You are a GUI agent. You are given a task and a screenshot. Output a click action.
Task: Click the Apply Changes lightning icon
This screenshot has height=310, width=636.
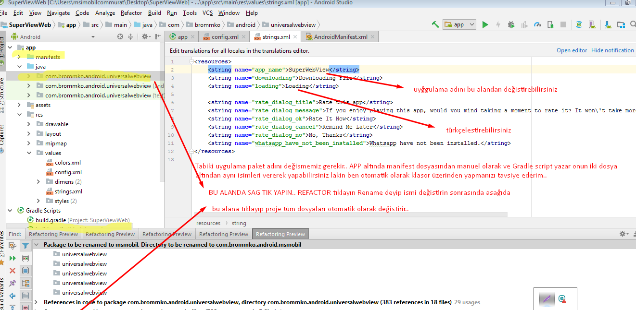tap(498, 24)
